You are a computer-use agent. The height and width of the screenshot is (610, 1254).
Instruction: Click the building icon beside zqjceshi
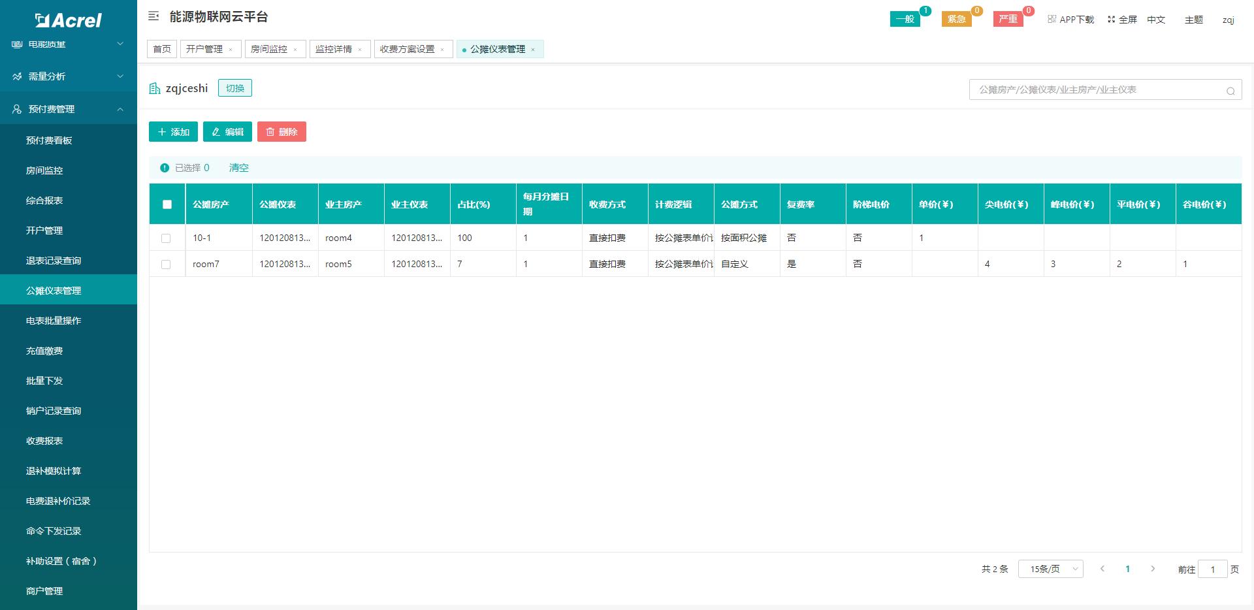155,88
